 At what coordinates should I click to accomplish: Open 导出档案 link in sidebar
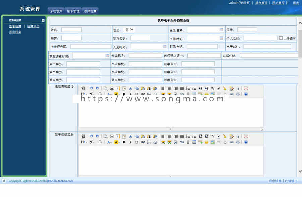coord(15,32)
